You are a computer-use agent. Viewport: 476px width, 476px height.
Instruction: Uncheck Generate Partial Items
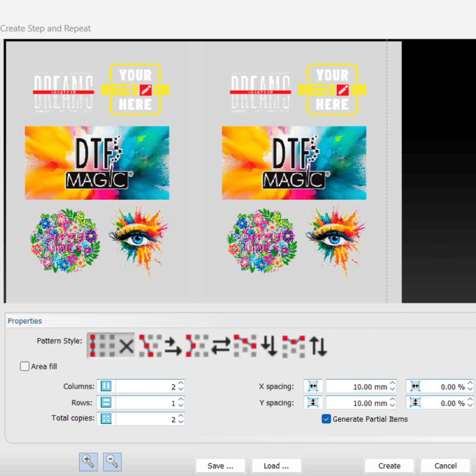click(327, 419)
